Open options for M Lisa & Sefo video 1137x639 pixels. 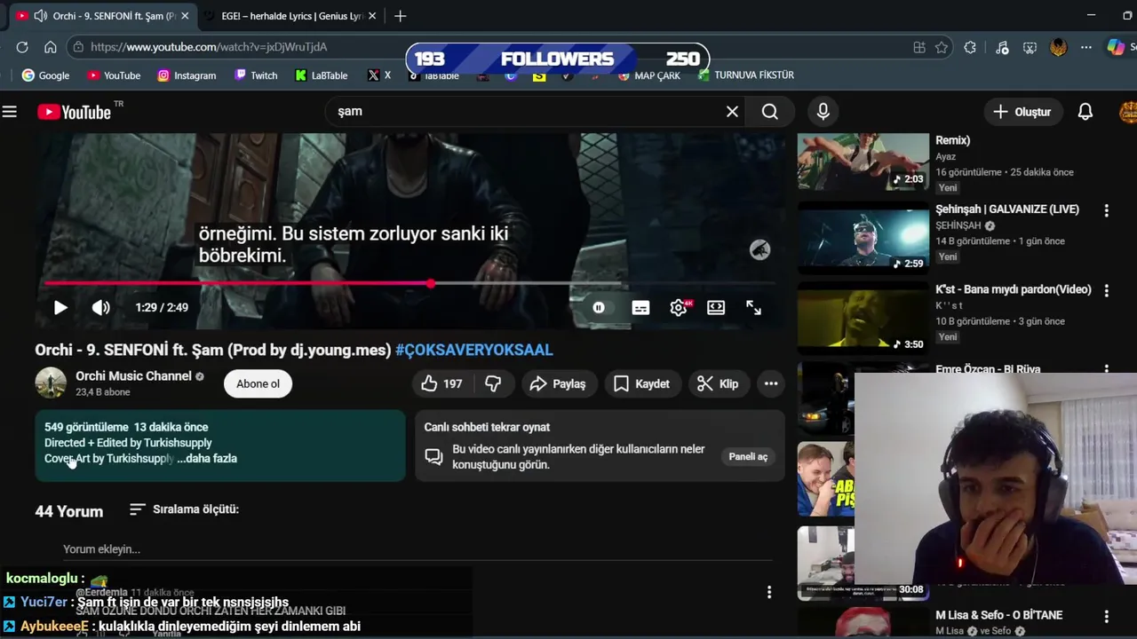1106,616
